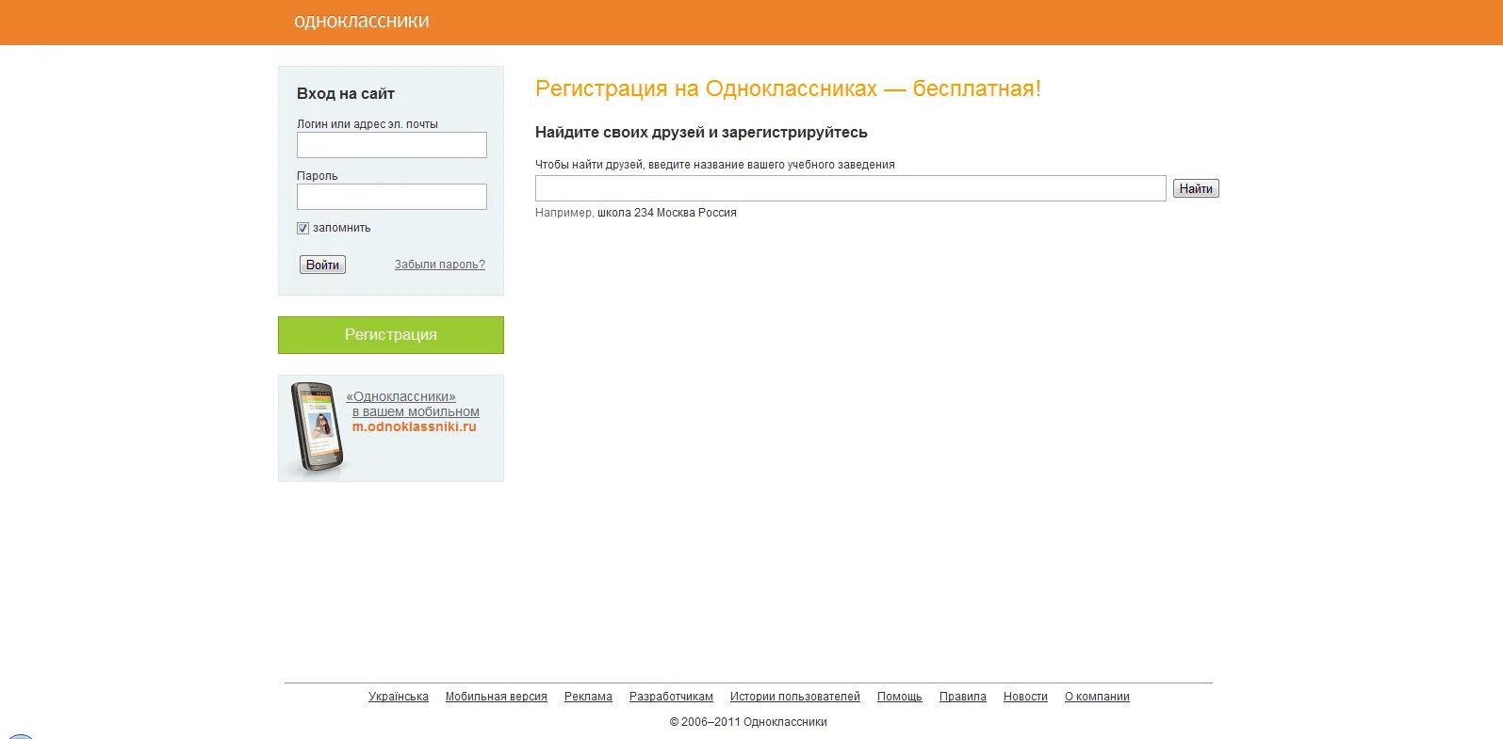Click the Вход на сайт heading
Image resolution: width=1503 pixels, height=739 pixels.
click(346, 93)
